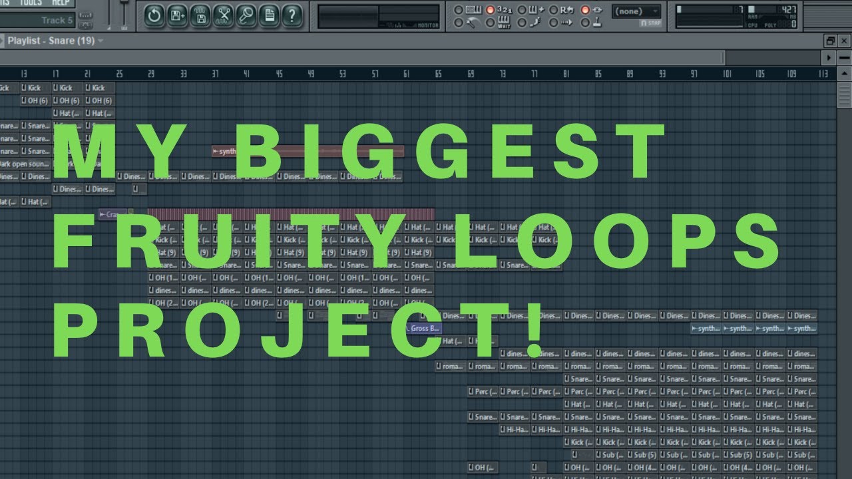This screenshot has width=852, height=479.
Task: Click the playlist zoom minus button
Action: coord(844,58)
